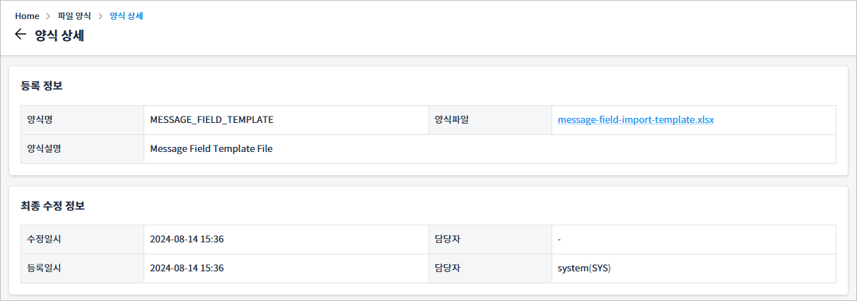Click second breadcrumb chevron separator

(100, 16)
